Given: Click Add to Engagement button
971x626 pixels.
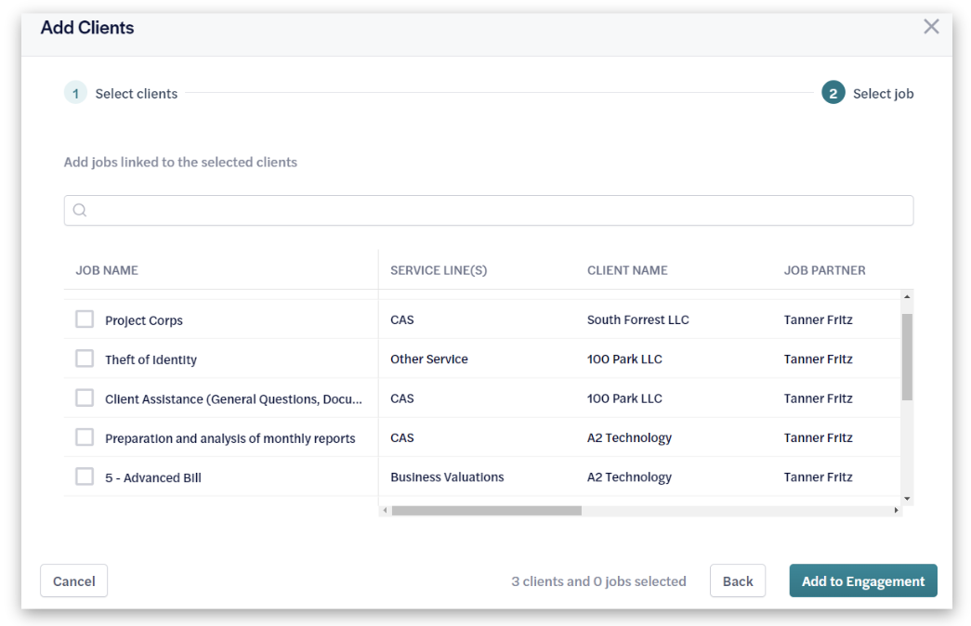Looking at the screenshot, I should pyautogui.click(x=862, y=580).
